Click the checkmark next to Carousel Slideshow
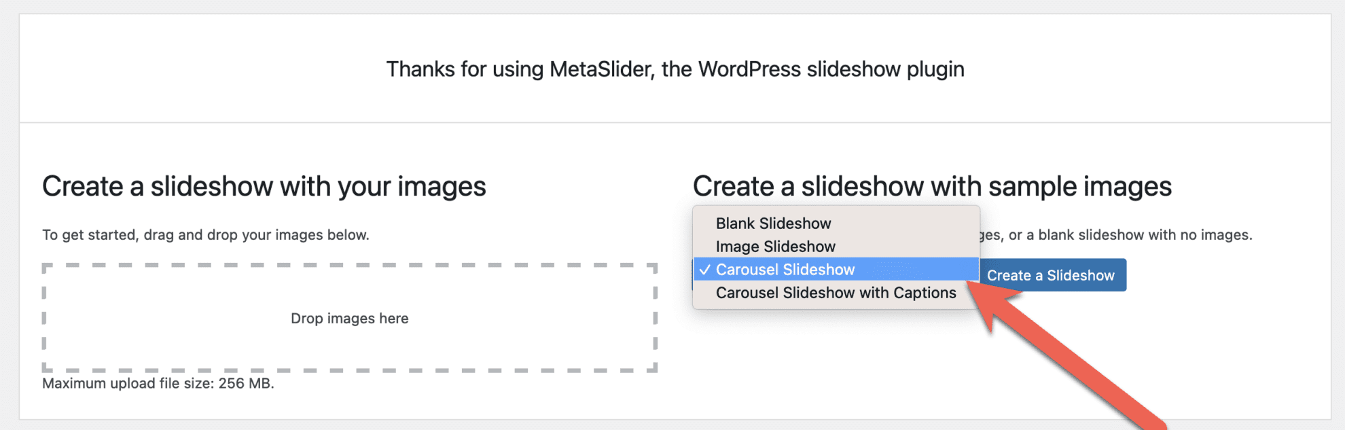1345x430 pixels. click(x=704, y=270)
